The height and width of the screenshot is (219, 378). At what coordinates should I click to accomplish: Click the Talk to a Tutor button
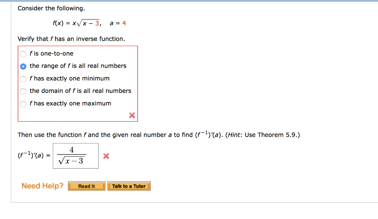click(x=129, y=186)
